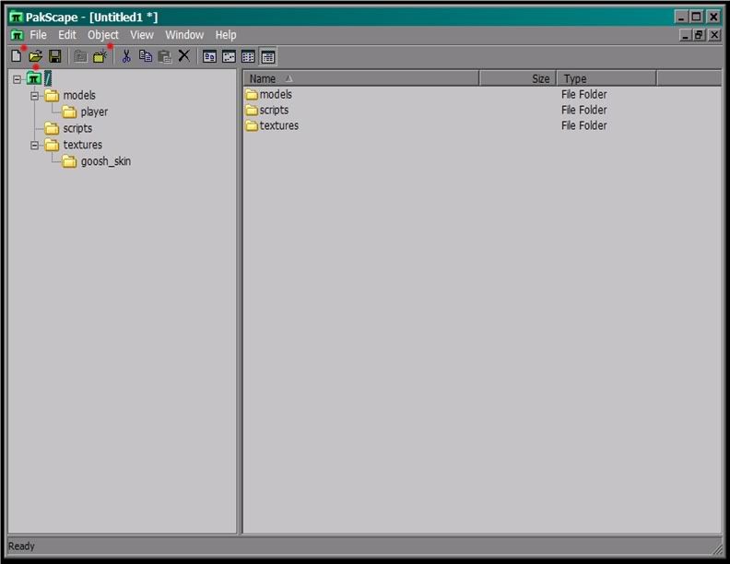Image resolution: width=730 pixels, height=564 pixels.
Task: Click File Folder type of scripts row
Action: coord(583,111)
